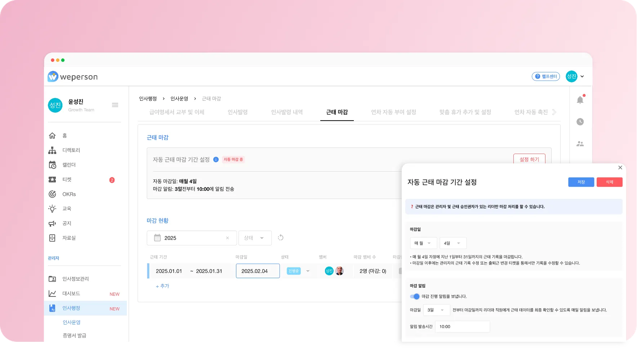
Task: Click the refresh icon next to 상태 filter
Action: [x=281, y=237]
